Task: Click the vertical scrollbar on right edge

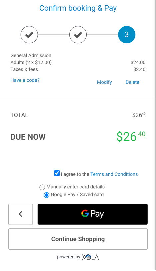Action: click(x=155, y=135)
